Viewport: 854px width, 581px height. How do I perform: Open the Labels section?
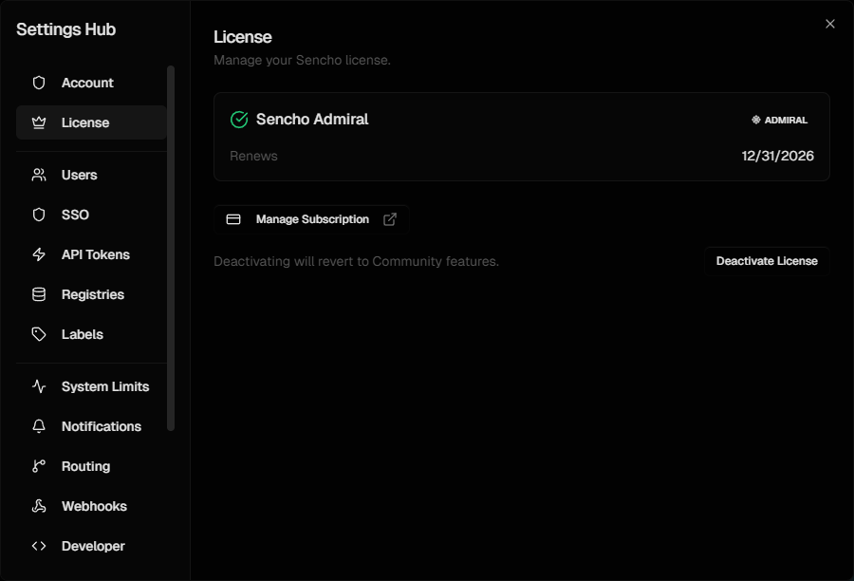[x=91, y=334]
